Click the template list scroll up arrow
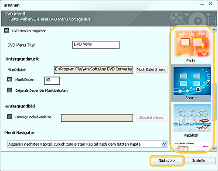The width and height of the screenshot is (218, 171). pyautogui.click(x=214, y=30)
